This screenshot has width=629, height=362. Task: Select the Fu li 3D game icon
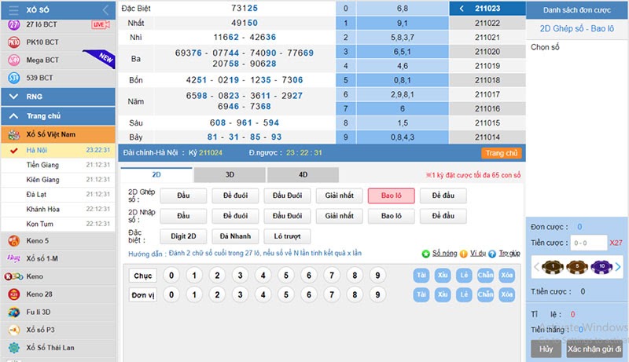(x=13, y=312)
